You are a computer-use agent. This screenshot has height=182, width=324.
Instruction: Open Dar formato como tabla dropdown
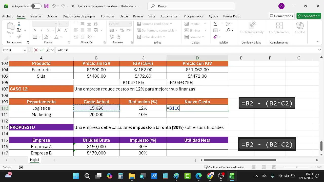point(156,30)
